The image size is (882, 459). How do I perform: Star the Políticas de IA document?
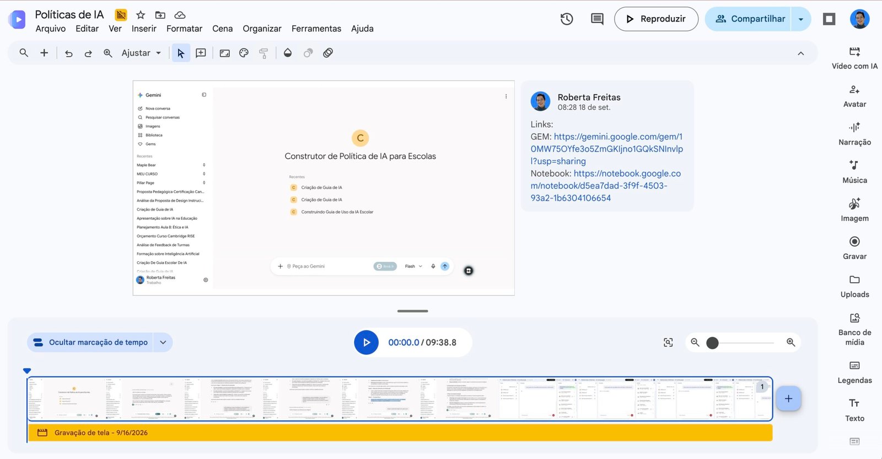tap(141, 15)
